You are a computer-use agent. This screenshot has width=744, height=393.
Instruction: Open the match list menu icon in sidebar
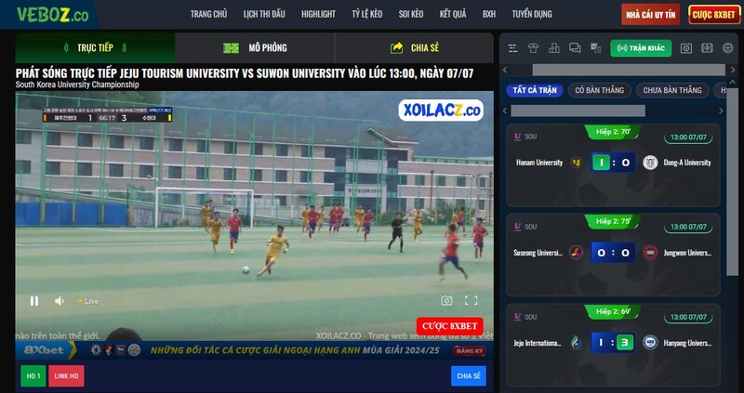[512, 48]
